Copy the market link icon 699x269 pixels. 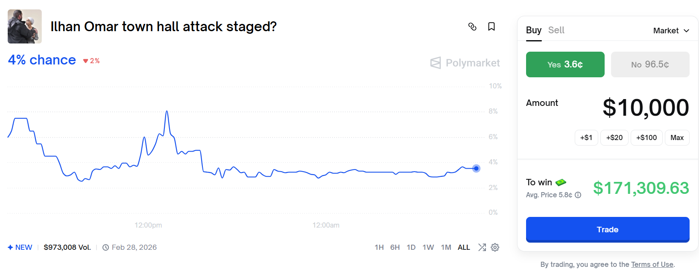click(x=472, y=26)
